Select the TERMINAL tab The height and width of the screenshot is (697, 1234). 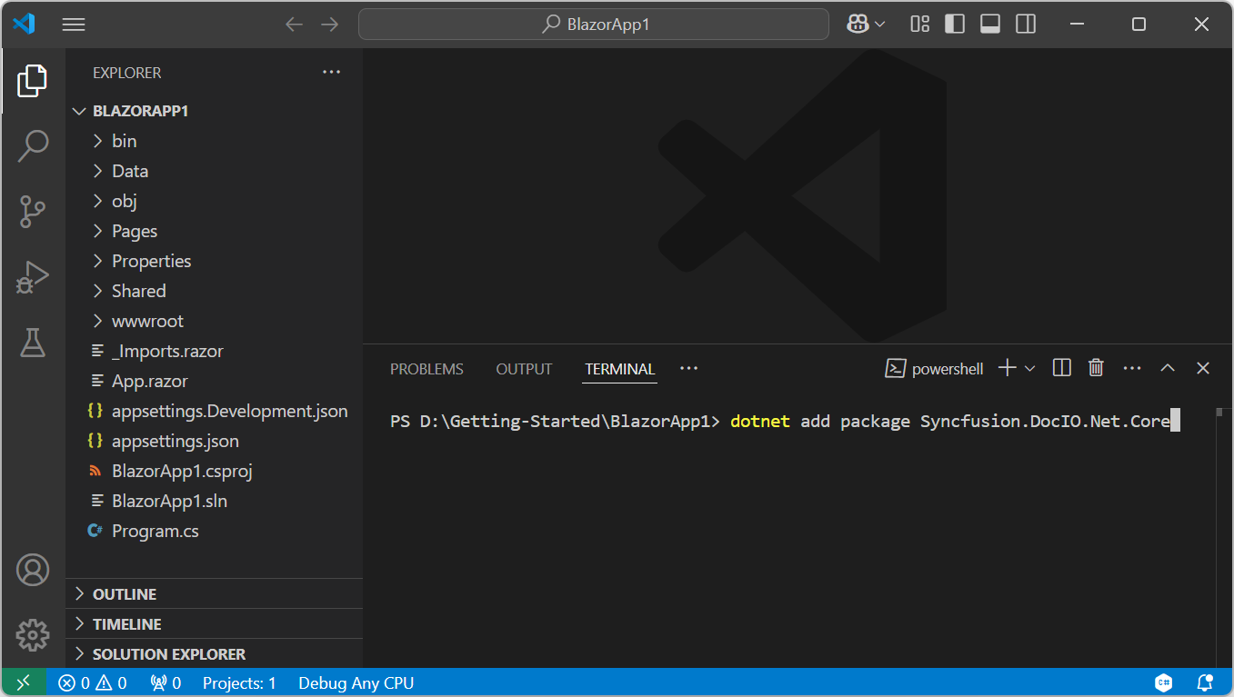pyautogui.click(x=620, y=369)
